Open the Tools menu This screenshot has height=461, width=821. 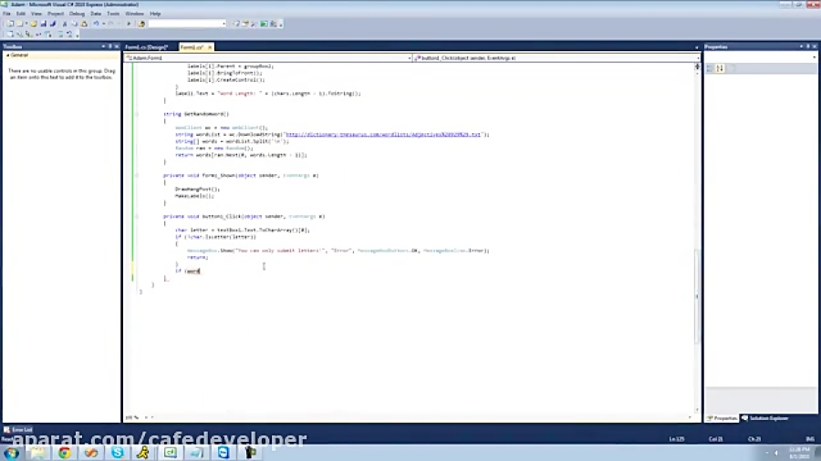point(113,14)
